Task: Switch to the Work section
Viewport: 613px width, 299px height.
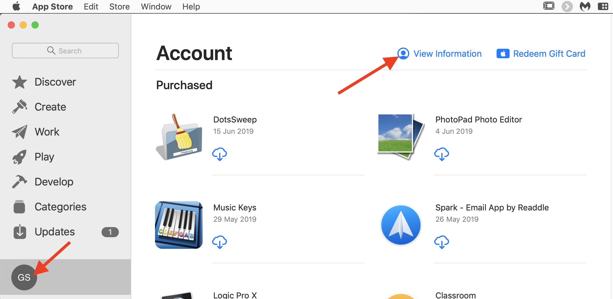Action: pos(47,132)
